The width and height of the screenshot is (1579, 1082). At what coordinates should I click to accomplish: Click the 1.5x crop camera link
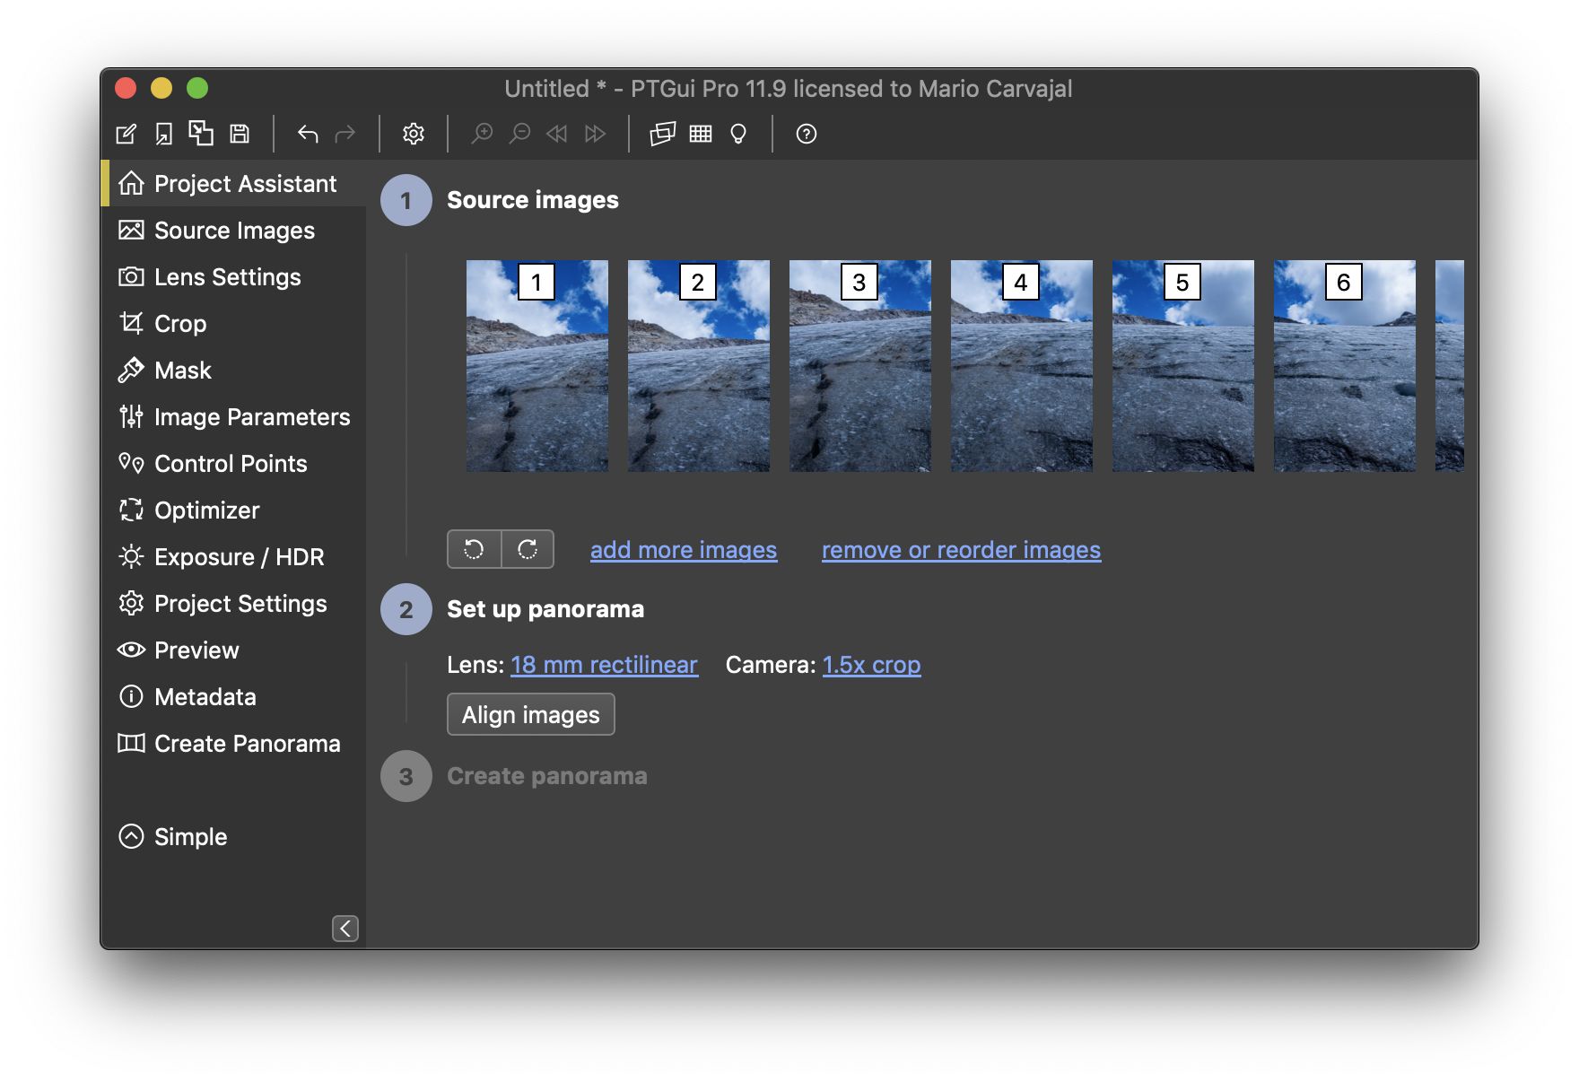tap(871, 665)
